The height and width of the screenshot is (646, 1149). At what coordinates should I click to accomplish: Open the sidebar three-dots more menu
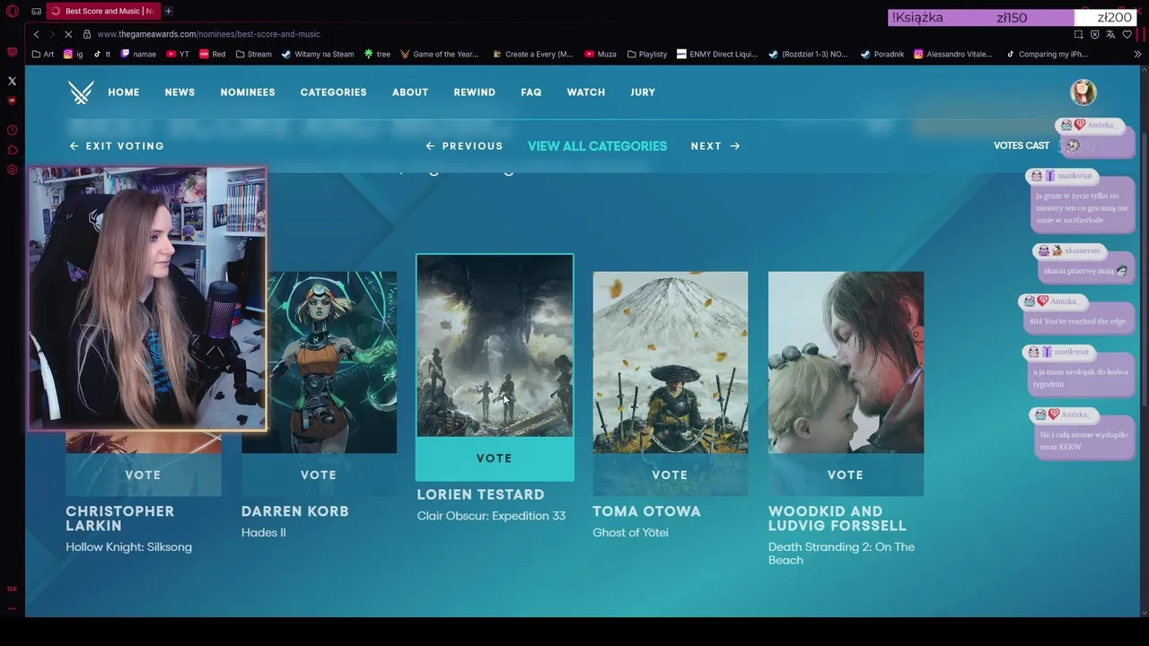coord(13,607)
